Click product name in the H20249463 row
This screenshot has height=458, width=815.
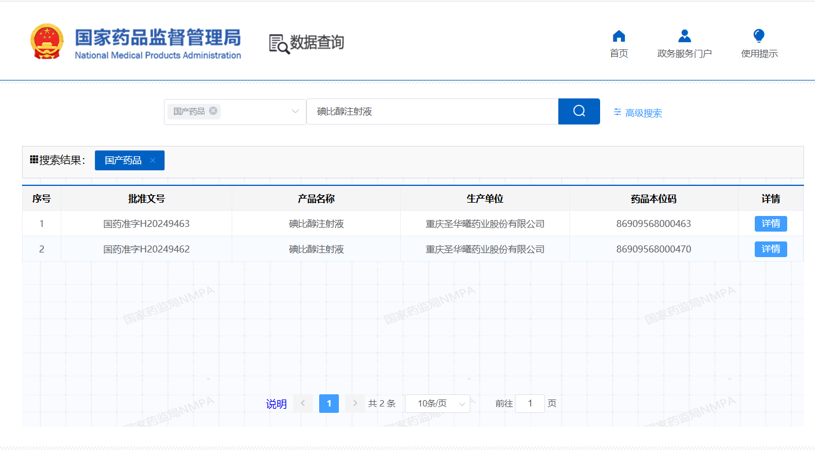[316, 223]
